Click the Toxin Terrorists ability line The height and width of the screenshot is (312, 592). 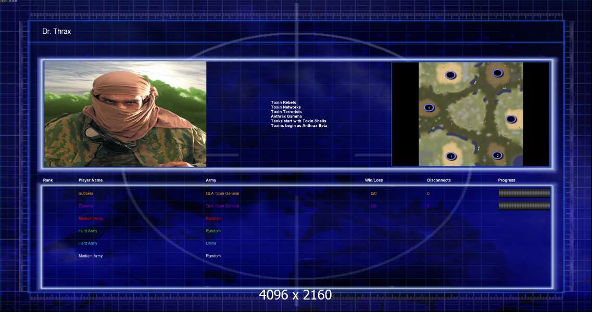point(286,112)
